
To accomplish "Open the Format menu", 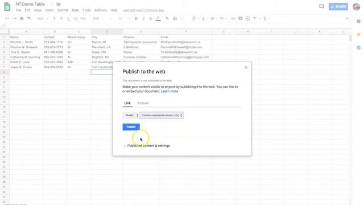I will (63, 10).
